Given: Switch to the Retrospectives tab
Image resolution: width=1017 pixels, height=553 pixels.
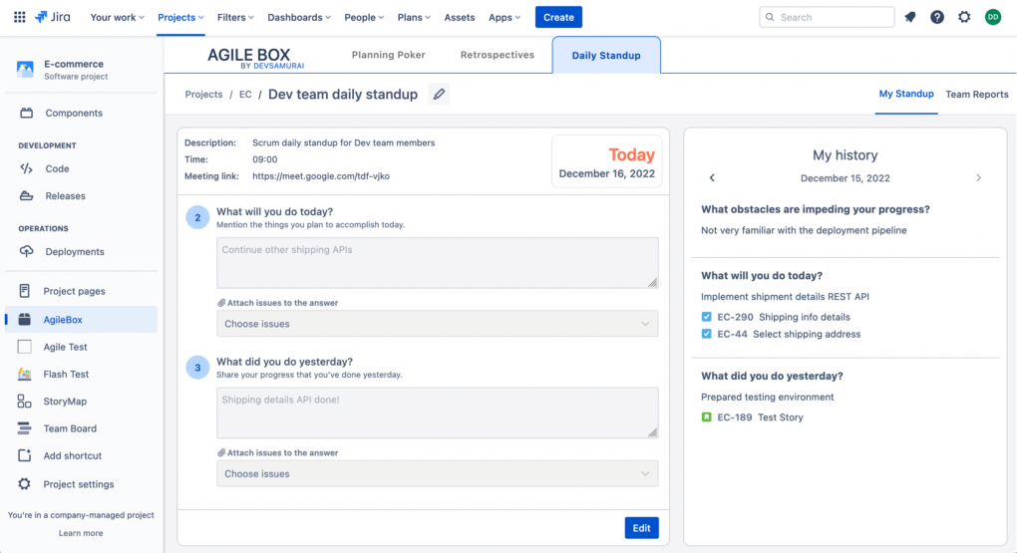Looking at the screenshot, I should pyautogui.click(x=498, y=55).
